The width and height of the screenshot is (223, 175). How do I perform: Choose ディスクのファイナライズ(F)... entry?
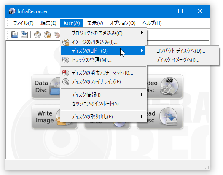[x=104, y=82]
